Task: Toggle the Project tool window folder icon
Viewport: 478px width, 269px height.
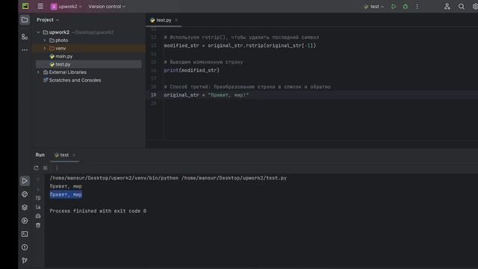Action: 25,20
